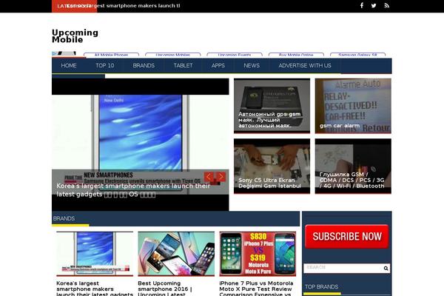Click the Buy Mobile Online ad link
444x296 pixels.
296,54
